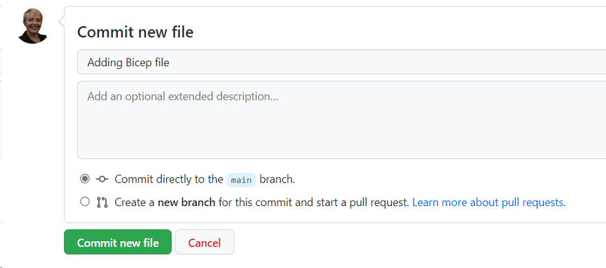Click the 'main' branch name badge
This screenshot has width=606, height=268.
241,180
